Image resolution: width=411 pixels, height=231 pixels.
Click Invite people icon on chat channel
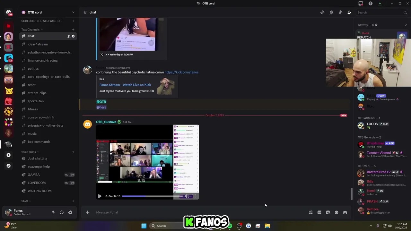coord(69,36)
